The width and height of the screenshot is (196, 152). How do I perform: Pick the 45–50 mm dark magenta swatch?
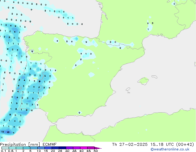91,148
